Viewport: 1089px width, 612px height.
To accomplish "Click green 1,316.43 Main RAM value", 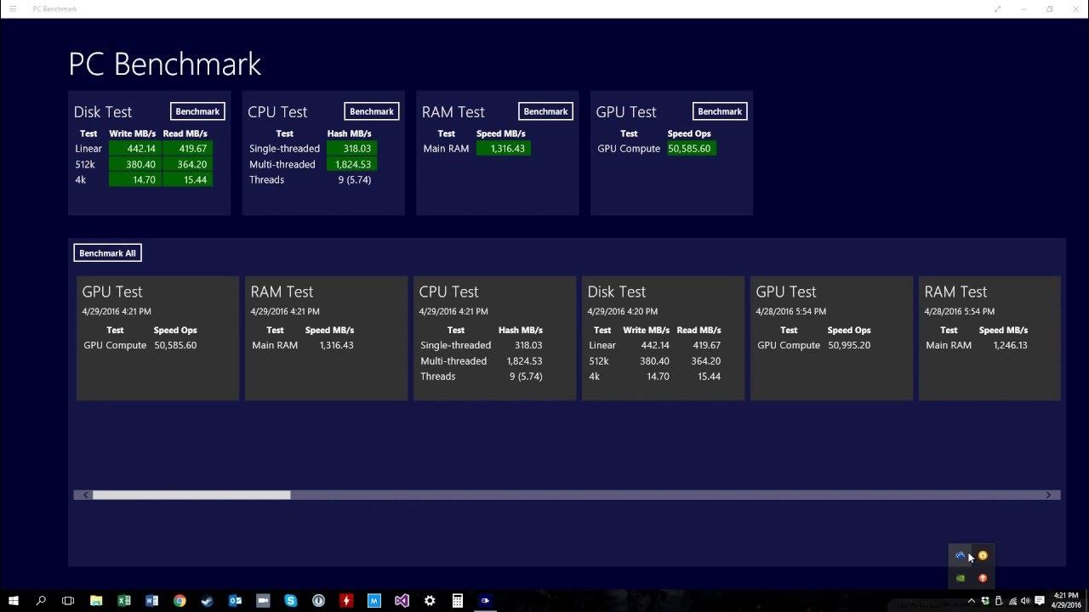I will [504, 149].
